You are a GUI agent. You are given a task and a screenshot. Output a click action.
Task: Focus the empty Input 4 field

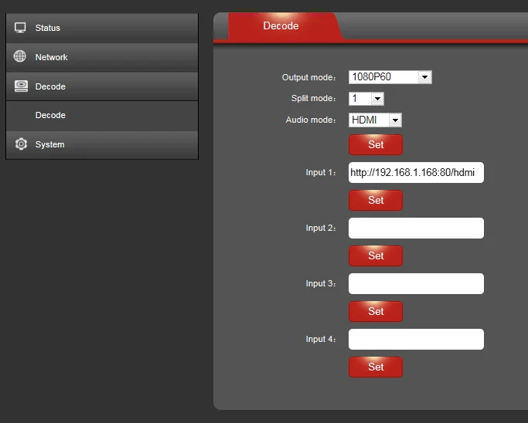[x=416, y=340]
